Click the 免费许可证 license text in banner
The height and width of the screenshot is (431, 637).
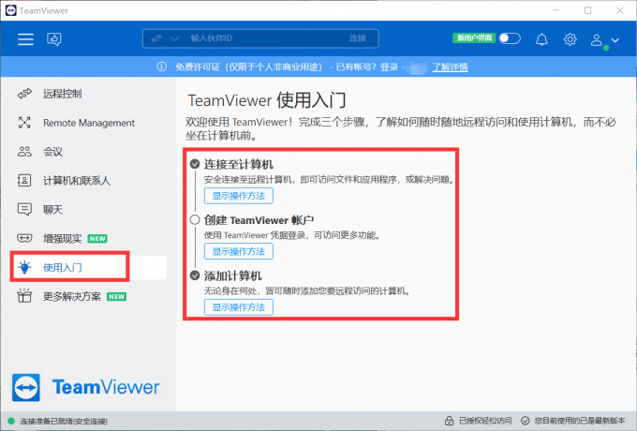[248, 67]
